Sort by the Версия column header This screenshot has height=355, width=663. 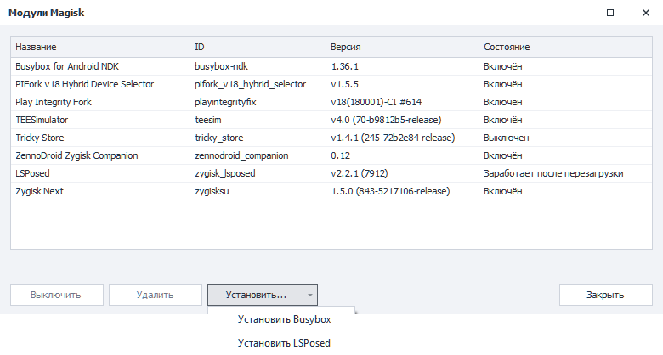click(x=402, y=47)
